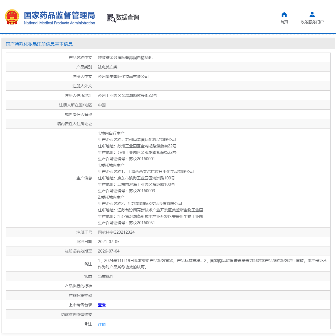Select registration number 国妆特字G20212324
336x336 pixels.
coord(116,232)
